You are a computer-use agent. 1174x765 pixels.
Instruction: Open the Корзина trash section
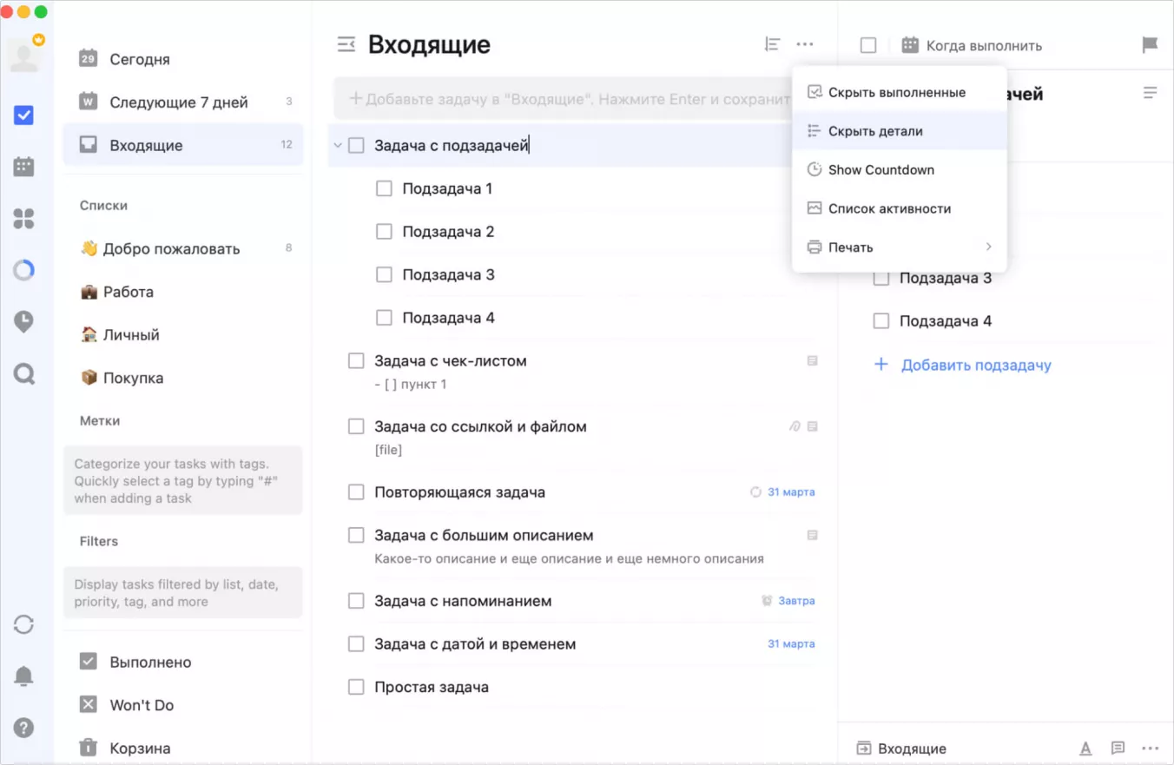[x=183, y=748]
